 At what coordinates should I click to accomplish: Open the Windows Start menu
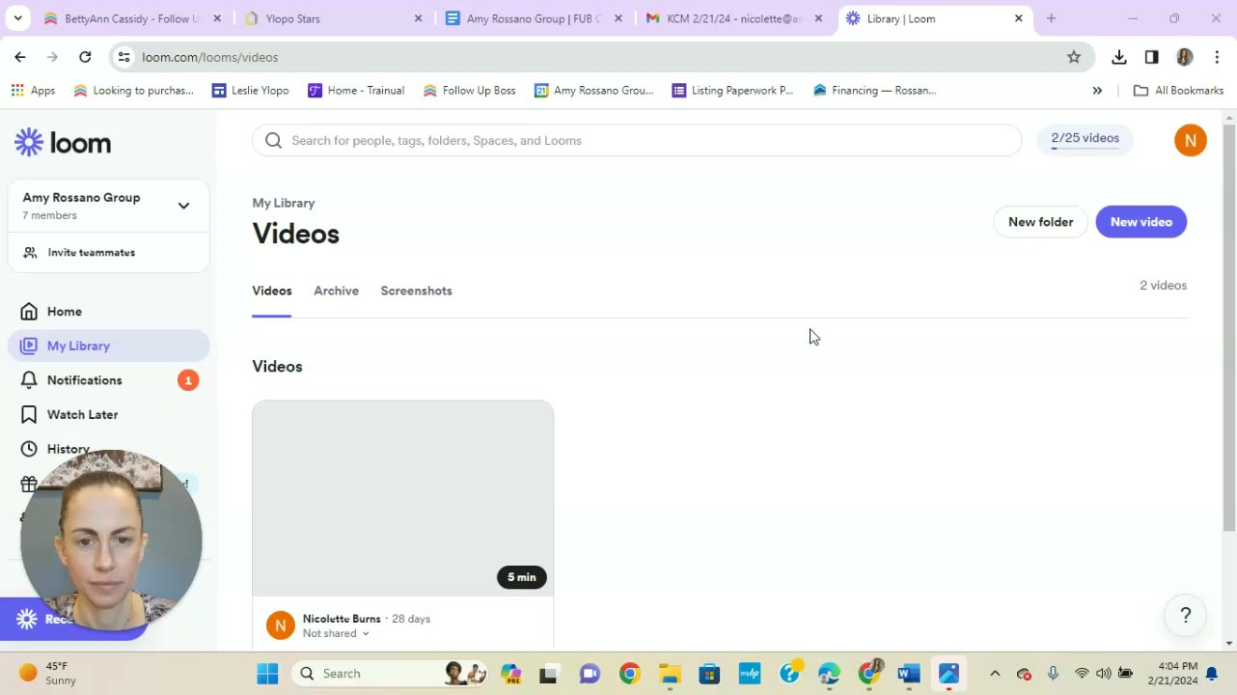tap(267, 673)
